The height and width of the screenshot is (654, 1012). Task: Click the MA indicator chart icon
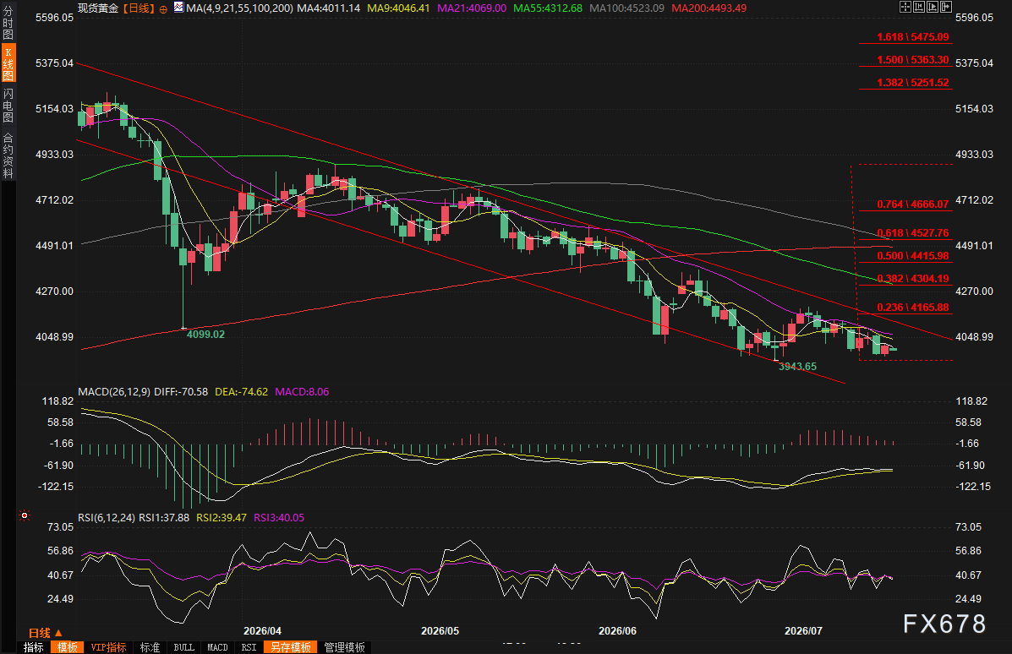pos(178,8)
